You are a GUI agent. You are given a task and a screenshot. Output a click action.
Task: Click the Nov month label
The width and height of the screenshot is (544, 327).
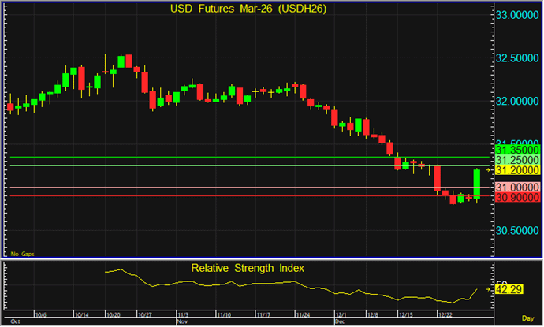(181, 321)
